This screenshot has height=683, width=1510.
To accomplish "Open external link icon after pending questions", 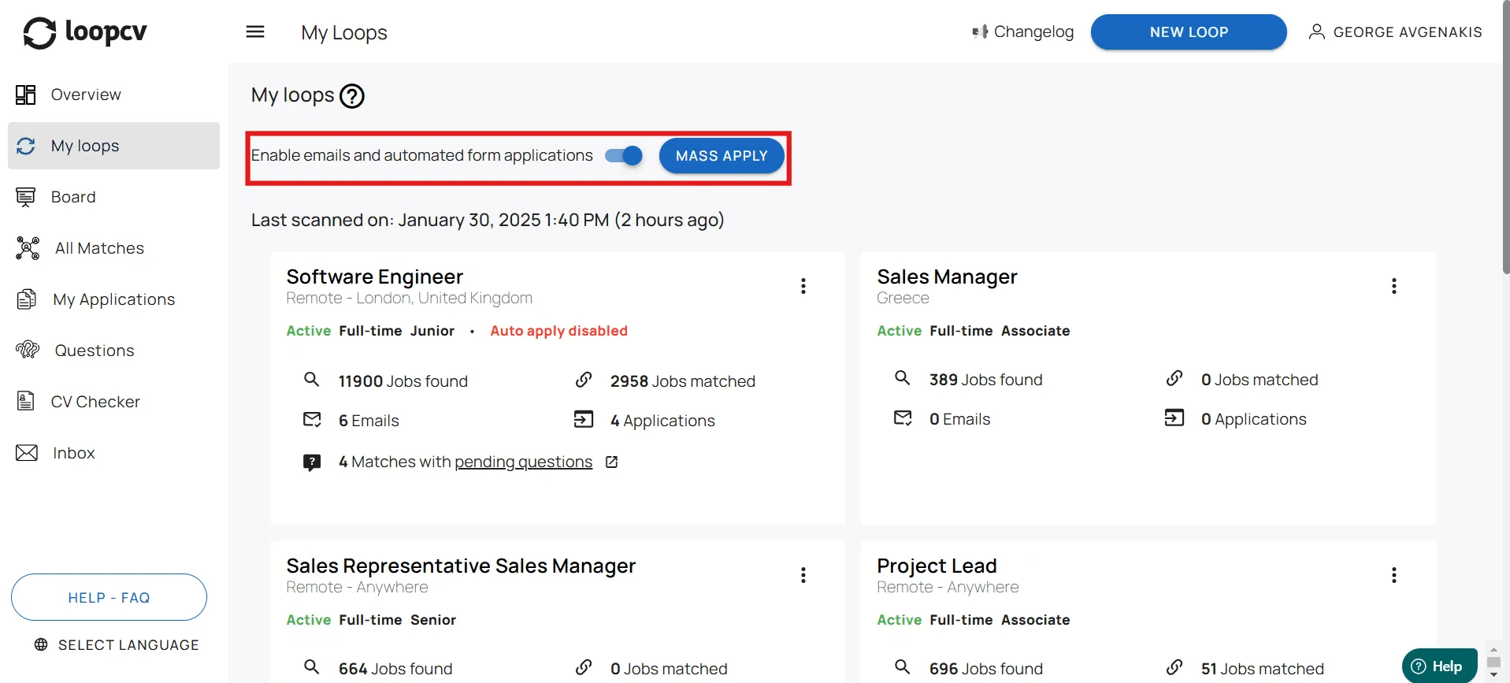I will [x=611, y=462].
